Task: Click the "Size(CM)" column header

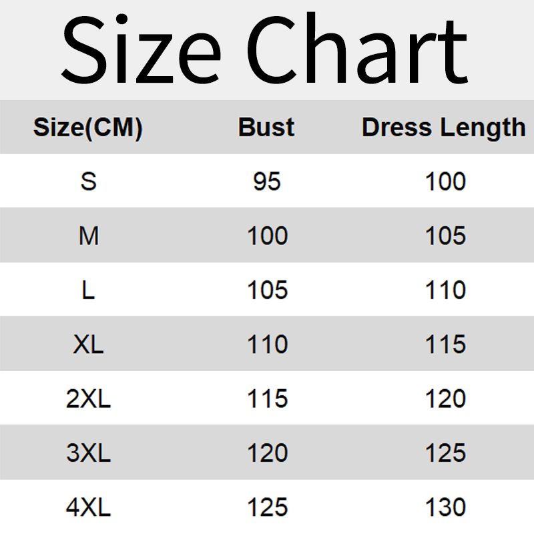Action: point(88,127)
